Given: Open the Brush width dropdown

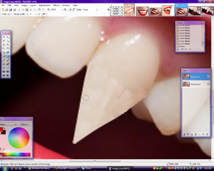Looking at the screenshot, I should (x=36, y=14).
